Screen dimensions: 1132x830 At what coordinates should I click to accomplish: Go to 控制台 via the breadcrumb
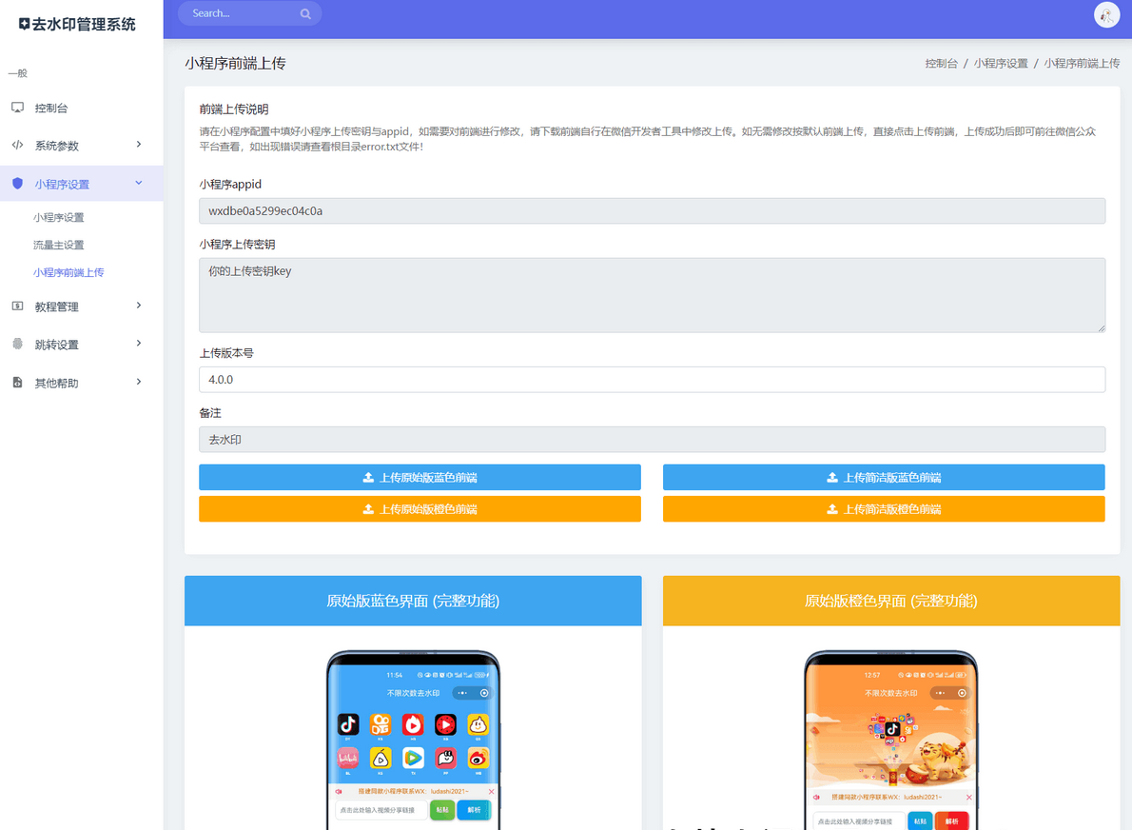[x=942, y=64]
